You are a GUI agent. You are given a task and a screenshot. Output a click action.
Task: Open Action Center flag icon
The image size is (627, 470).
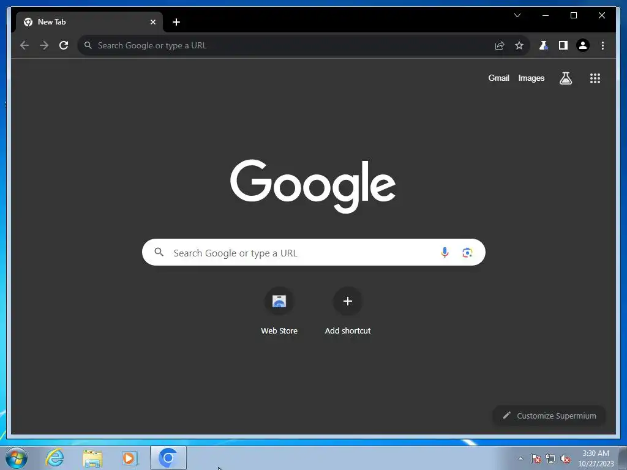pyautogui.click(x=536, y=458)
